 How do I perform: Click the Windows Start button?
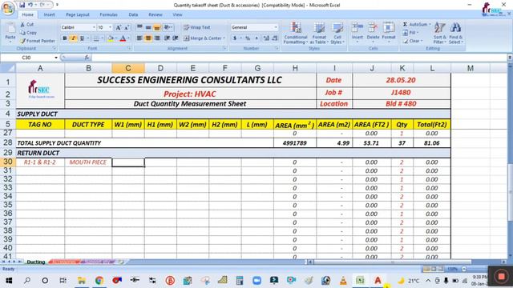coord(9,281)
